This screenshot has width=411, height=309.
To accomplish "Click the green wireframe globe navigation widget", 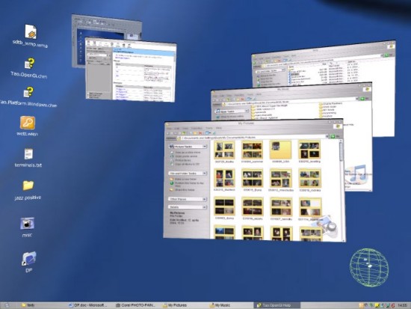I will pyautogui.click(x=369, y=267).
